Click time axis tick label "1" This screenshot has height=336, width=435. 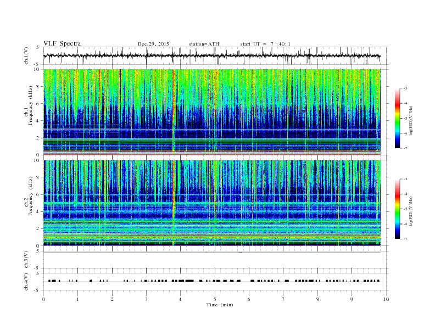[x=77, y=299]
